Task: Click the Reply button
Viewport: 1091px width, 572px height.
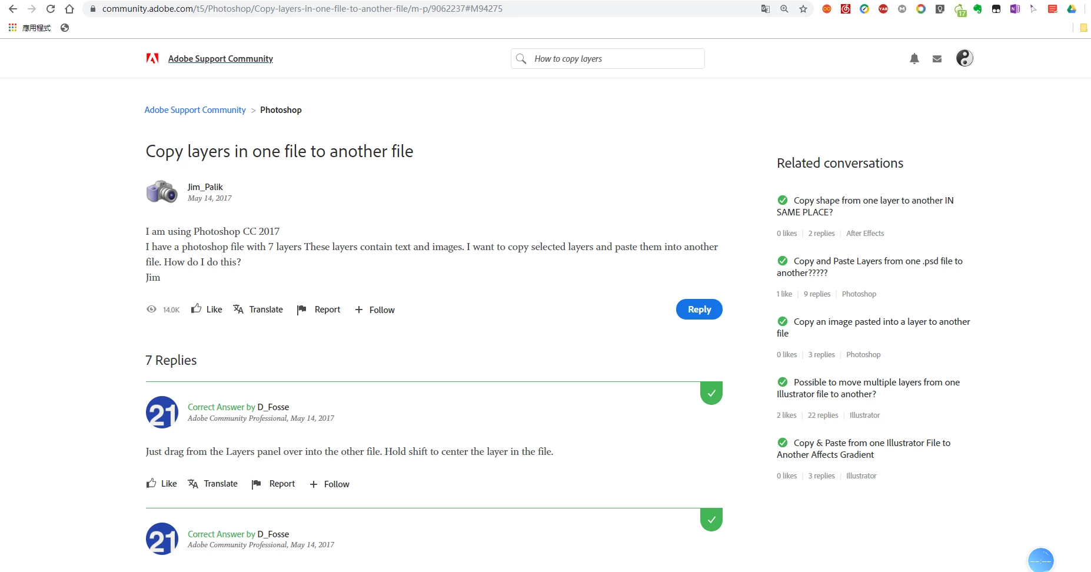Action: pos(699,310)
